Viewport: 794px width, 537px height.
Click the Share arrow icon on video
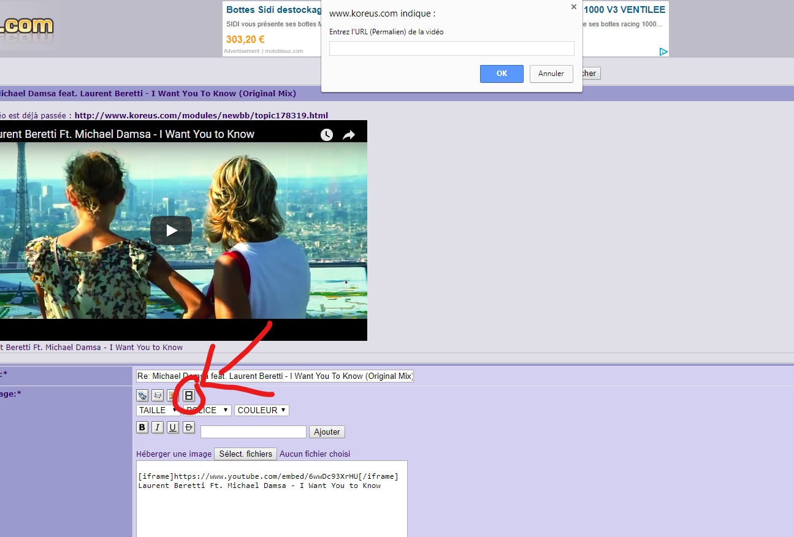pos(349,135)
